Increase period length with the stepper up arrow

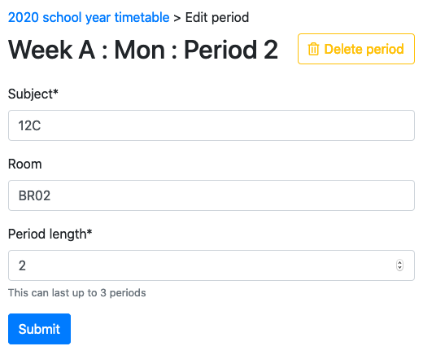click(x=399, y=263)
